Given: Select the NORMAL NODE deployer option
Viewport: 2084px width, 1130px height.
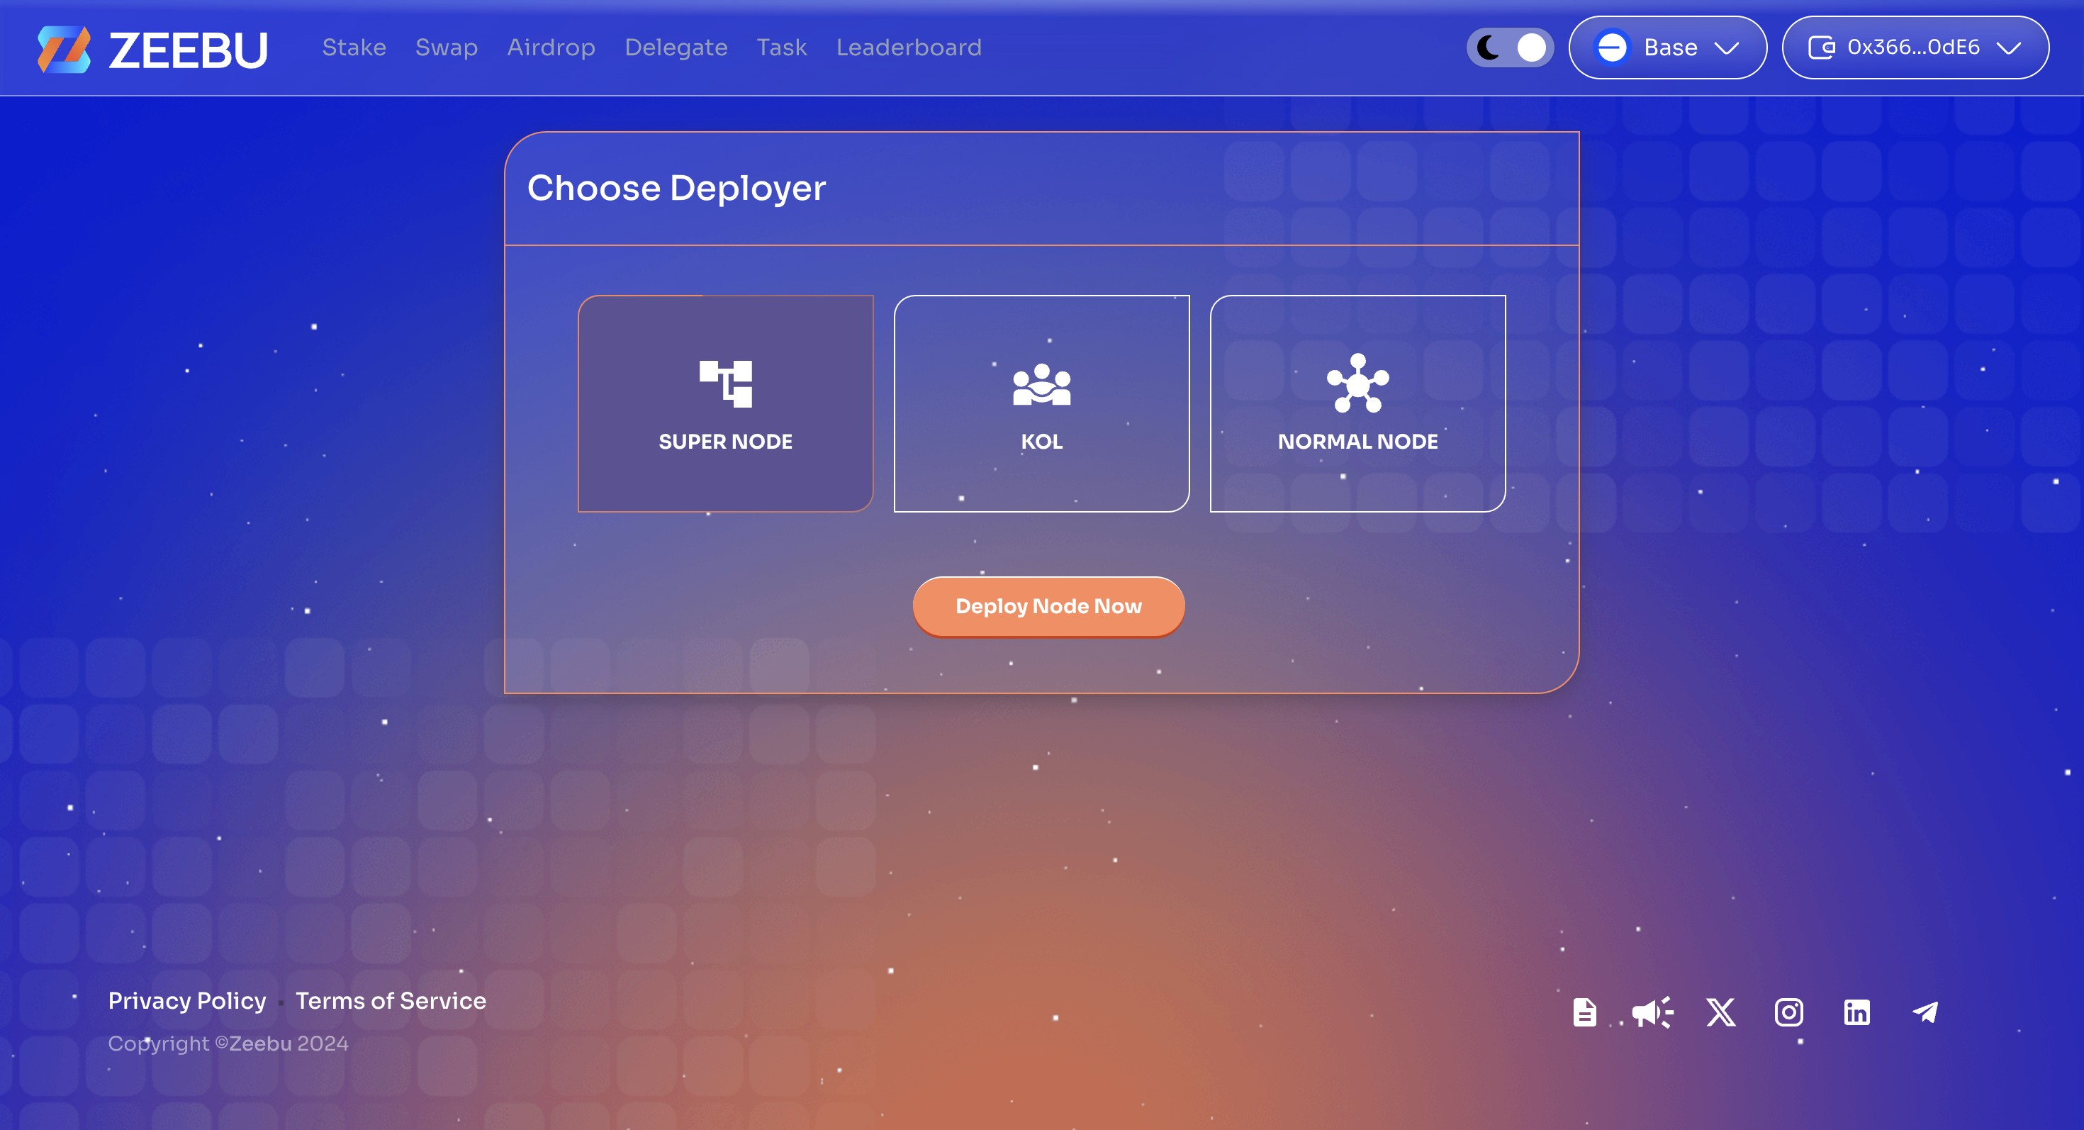Looking at the screenshot, I should (x=1357, y=403).
